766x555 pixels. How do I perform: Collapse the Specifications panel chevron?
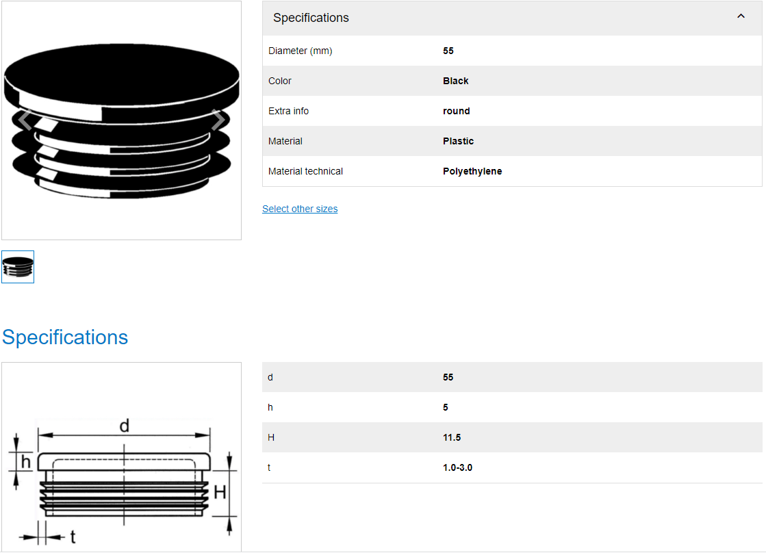(741, 16)
